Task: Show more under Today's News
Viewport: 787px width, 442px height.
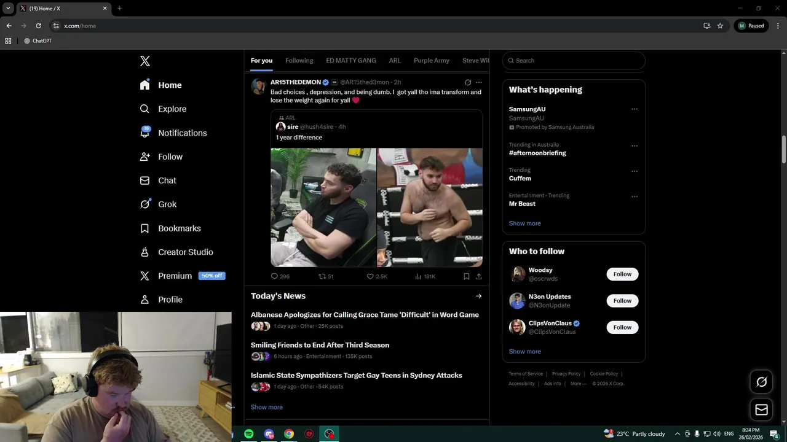Action: click(x=266, y=407)
